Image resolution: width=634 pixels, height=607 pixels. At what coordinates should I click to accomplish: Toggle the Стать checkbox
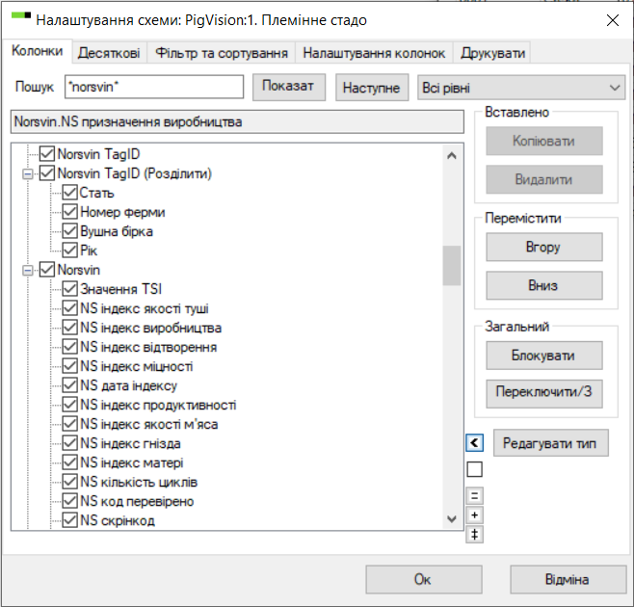pos(69,193)
